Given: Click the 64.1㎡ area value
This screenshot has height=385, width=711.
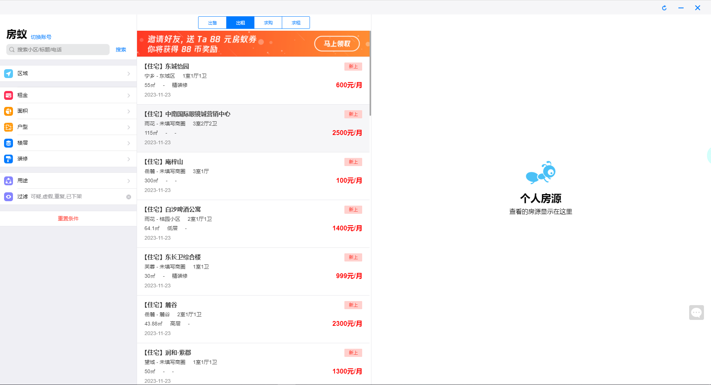Looking at the screenshot, I should [x=152, y=229].
